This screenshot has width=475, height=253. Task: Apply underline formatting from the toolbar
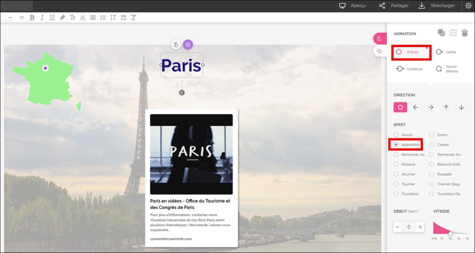(x=52, y=17)
